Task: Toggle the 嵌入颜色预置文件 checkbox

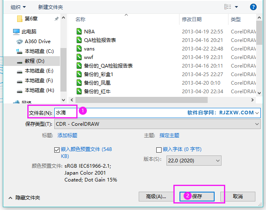Action: [57, 149]
